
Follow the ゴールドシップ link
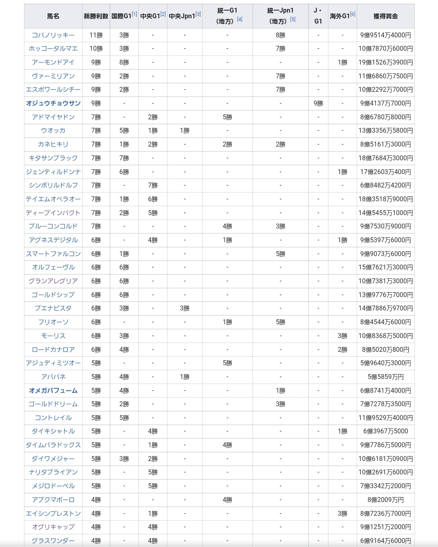pos(53,295)
